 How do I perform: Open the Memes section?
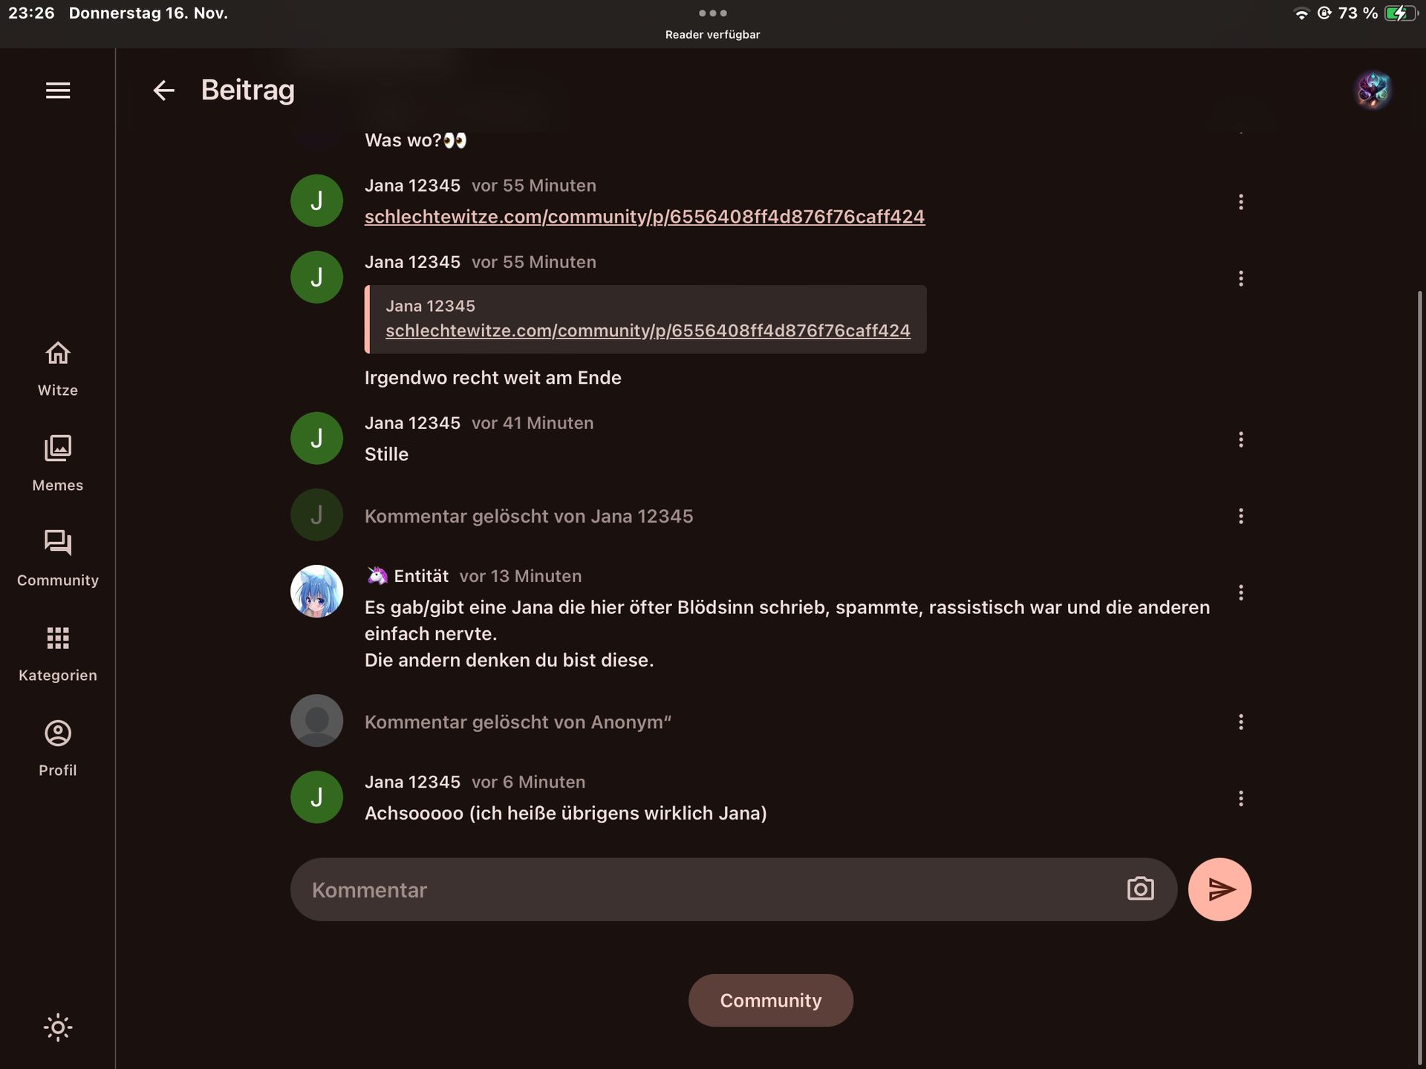tap(58, 463)
